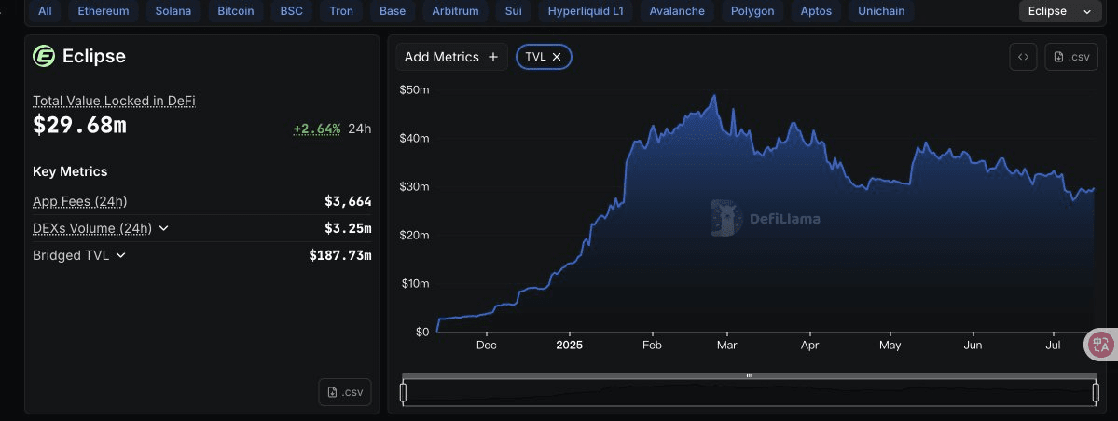Switch to the Polygon chain
The height and width of the screenshot is (421, 1118).
(752, 10)
